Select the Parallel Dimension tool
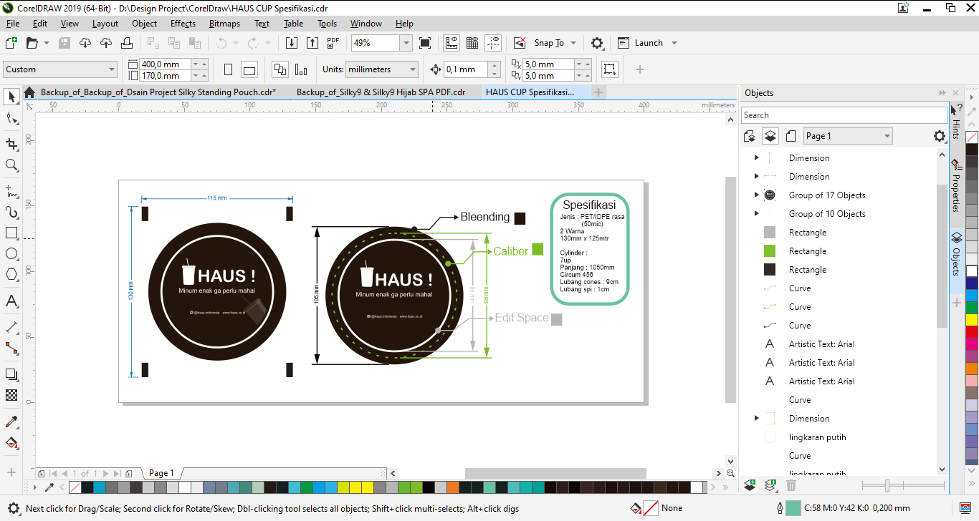The image size is (979, 521). (11, 327)
